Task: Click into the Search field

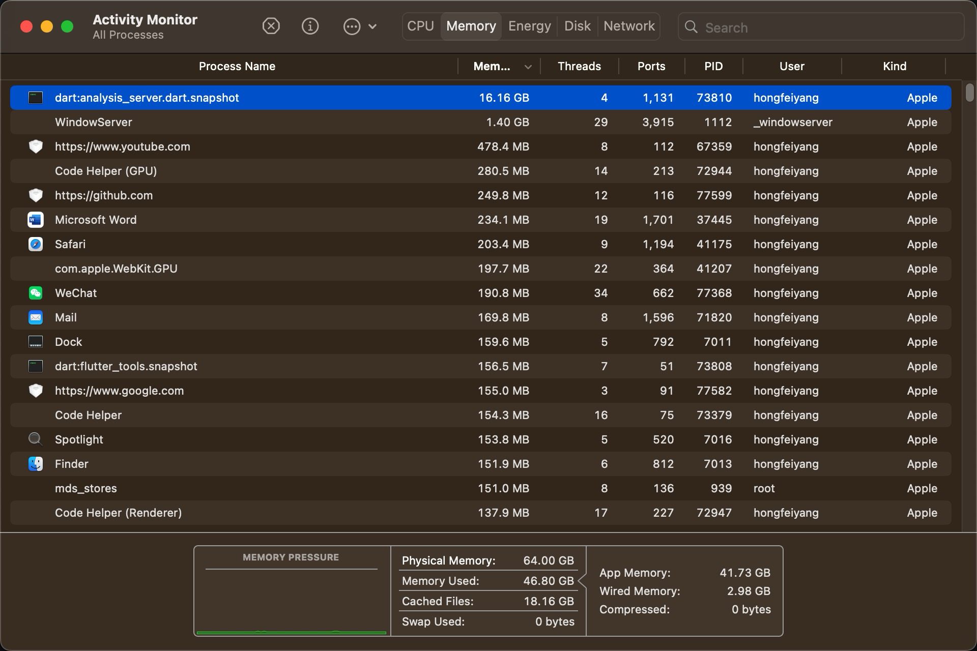Action: coord(821,27)
